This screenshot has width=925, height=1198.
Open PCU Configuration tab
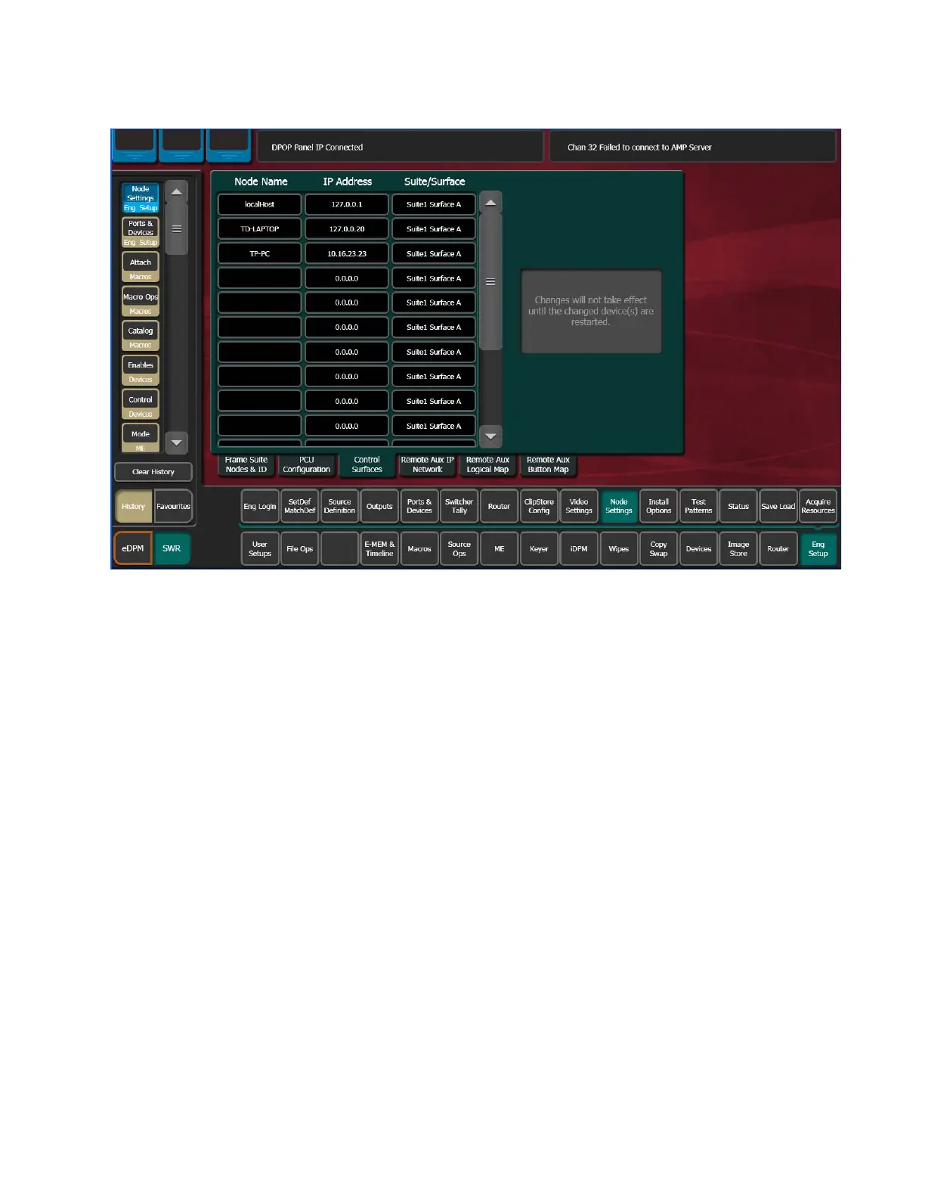point(307,464)
